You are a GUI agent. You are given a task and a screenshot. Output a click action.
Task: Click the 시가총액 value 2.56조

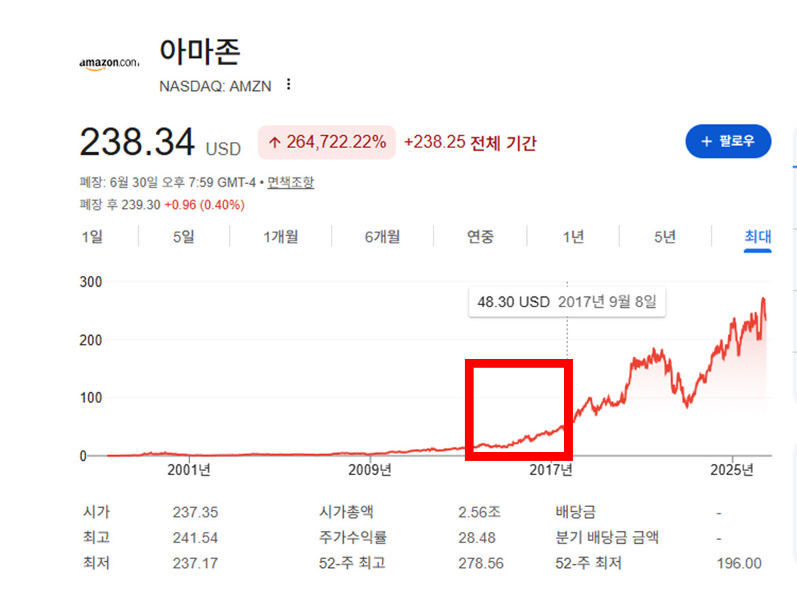click(x=479, y=512)
